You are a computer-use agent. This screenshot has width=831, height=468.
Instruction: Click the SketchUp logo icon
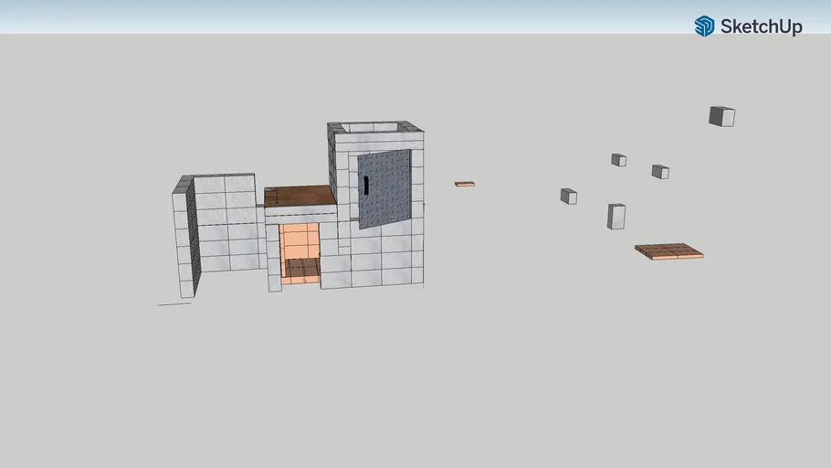704,27
